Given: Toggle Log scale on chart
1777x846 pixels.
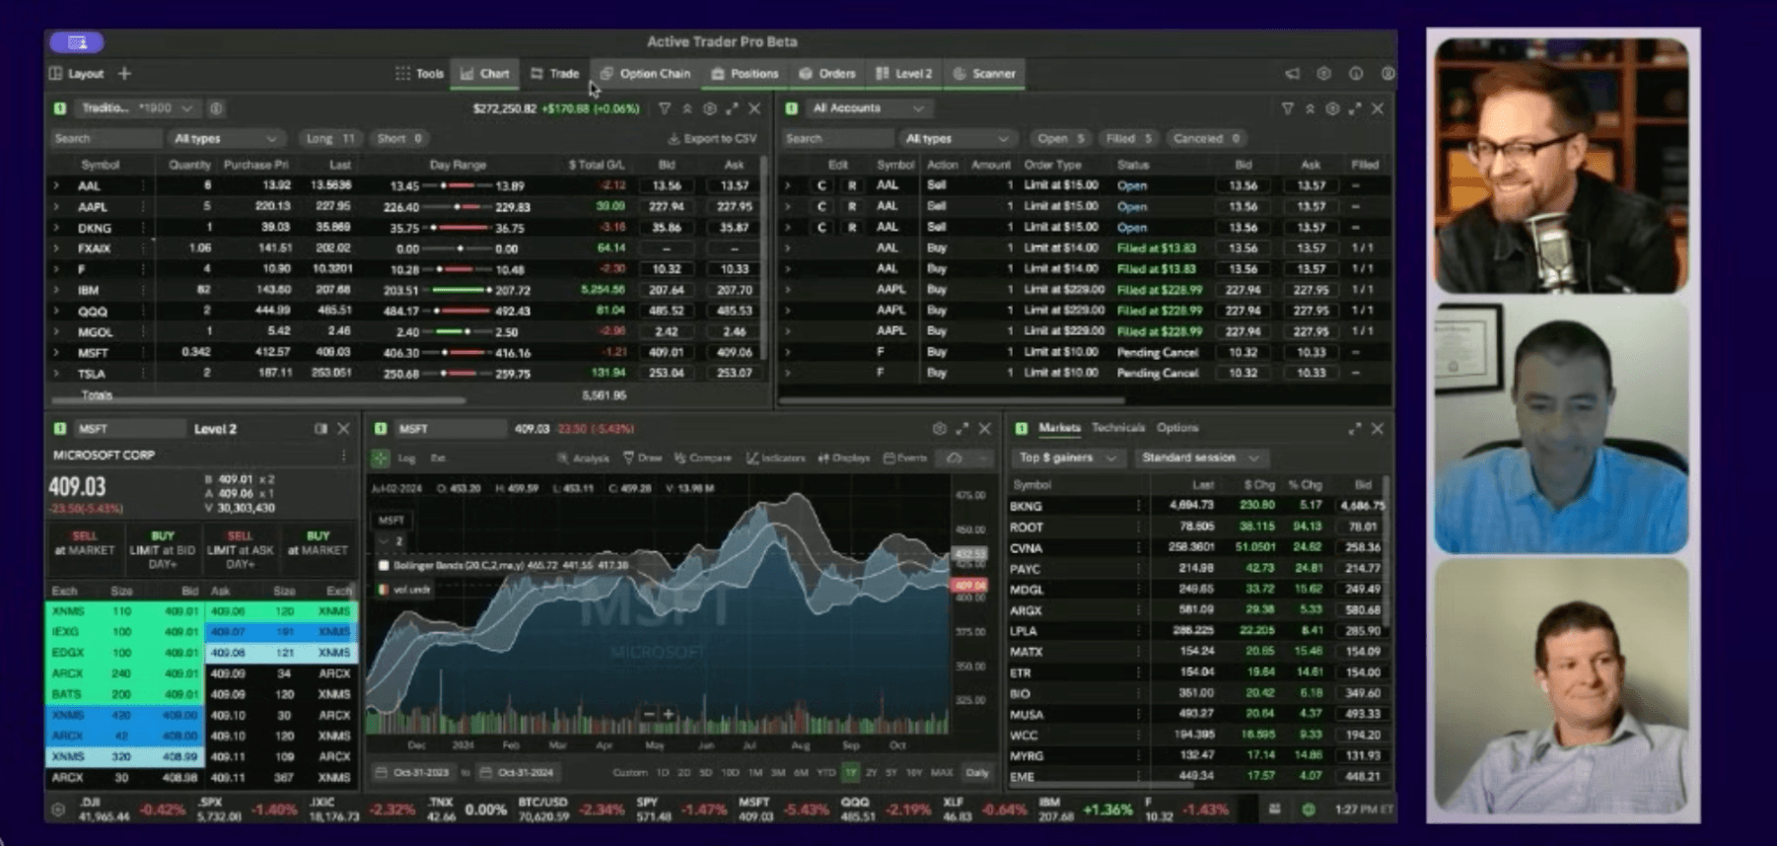Looking at the screenshot, I should coord(406,458).
